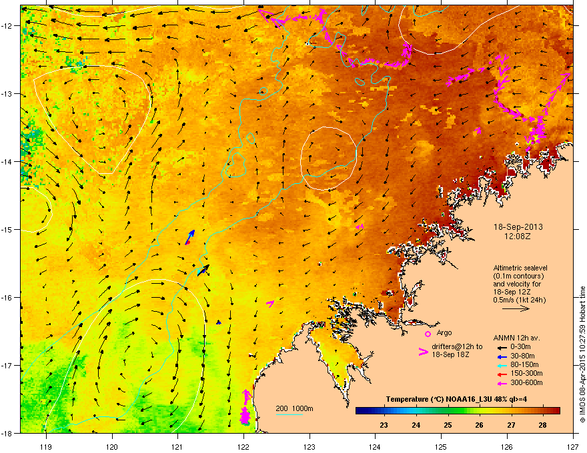Click the '12:08Z' time label
The image size is (587, 453).
click(x=518, y=236)
